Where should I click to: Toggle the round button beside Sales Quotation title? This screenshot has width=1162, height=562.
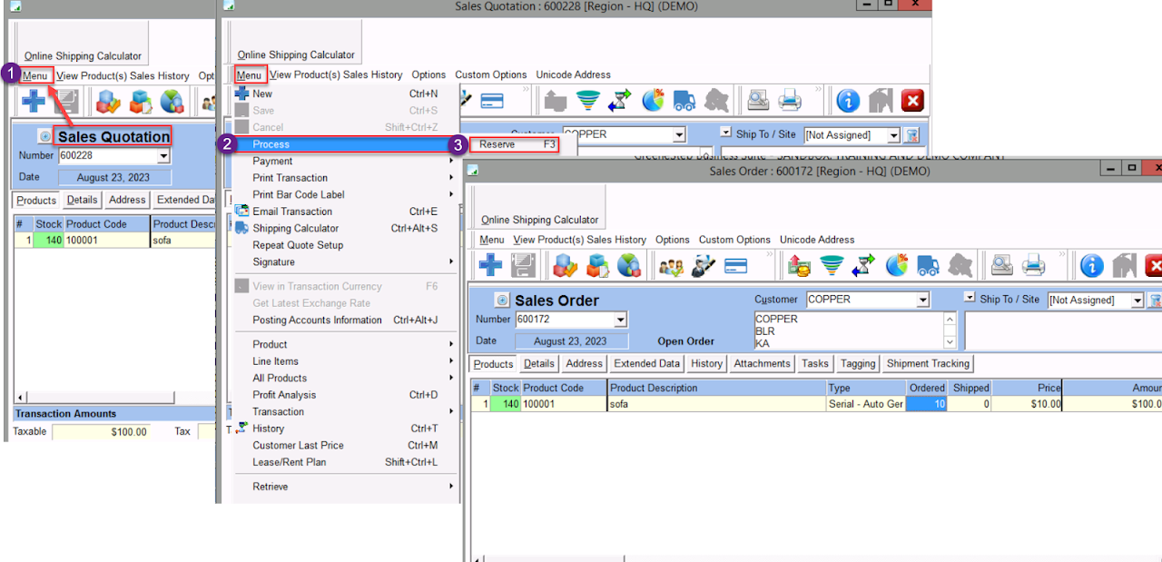click(44, 136)
